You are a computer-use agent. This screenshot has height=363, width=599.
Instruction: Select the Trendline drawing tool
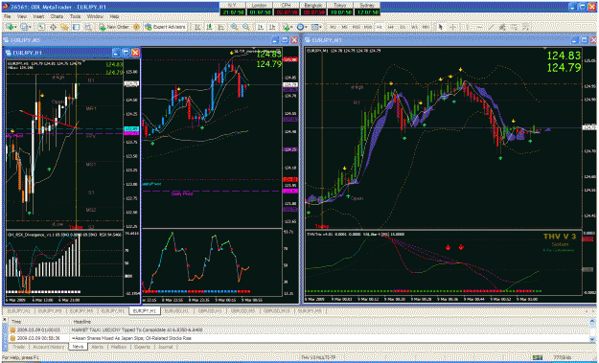[x=491, y=27]
